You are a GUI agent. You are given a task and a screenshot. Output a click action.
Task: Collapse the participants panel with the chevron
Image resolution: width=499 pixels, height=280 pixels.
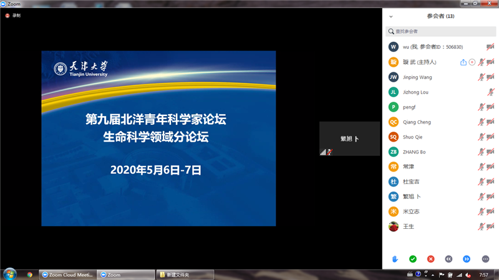click(x=391, y=16)
